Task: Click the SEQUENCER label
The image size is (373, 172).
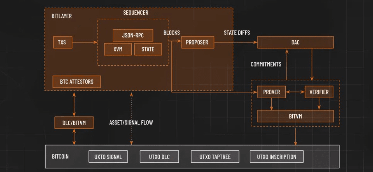Action: [136, 13]
